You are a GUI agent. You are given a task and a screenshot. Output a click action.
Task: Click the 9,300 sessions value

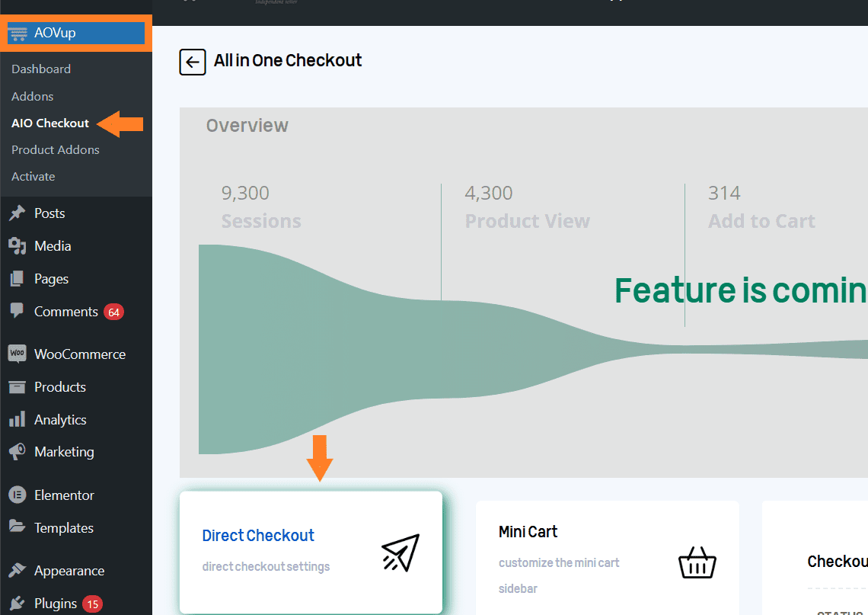click(245, 193)
